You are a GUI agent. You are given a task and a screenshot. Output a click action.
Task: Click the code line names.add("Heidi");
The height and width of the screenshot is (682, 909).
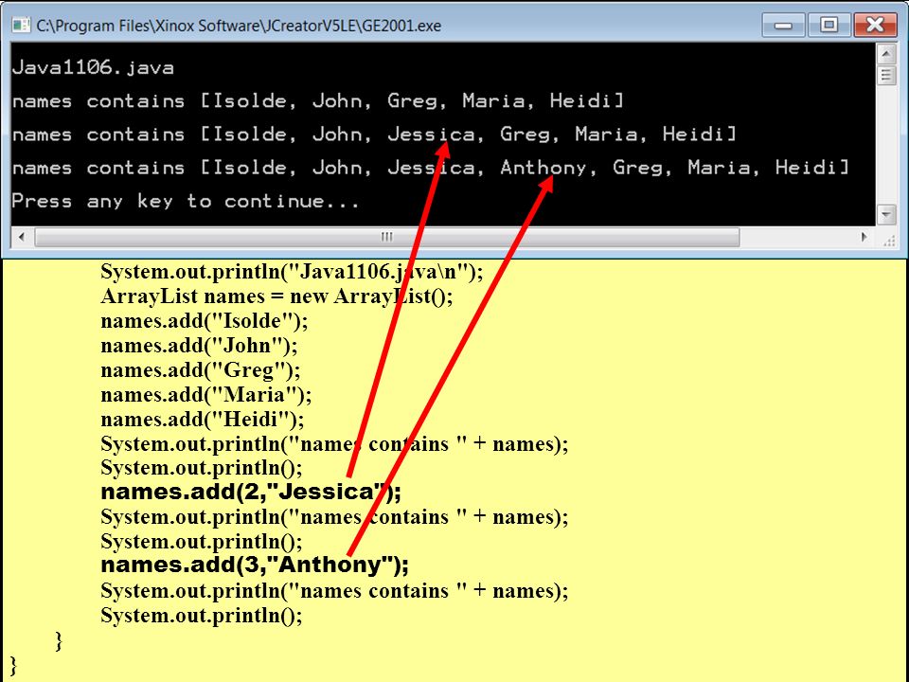point(203,420)
